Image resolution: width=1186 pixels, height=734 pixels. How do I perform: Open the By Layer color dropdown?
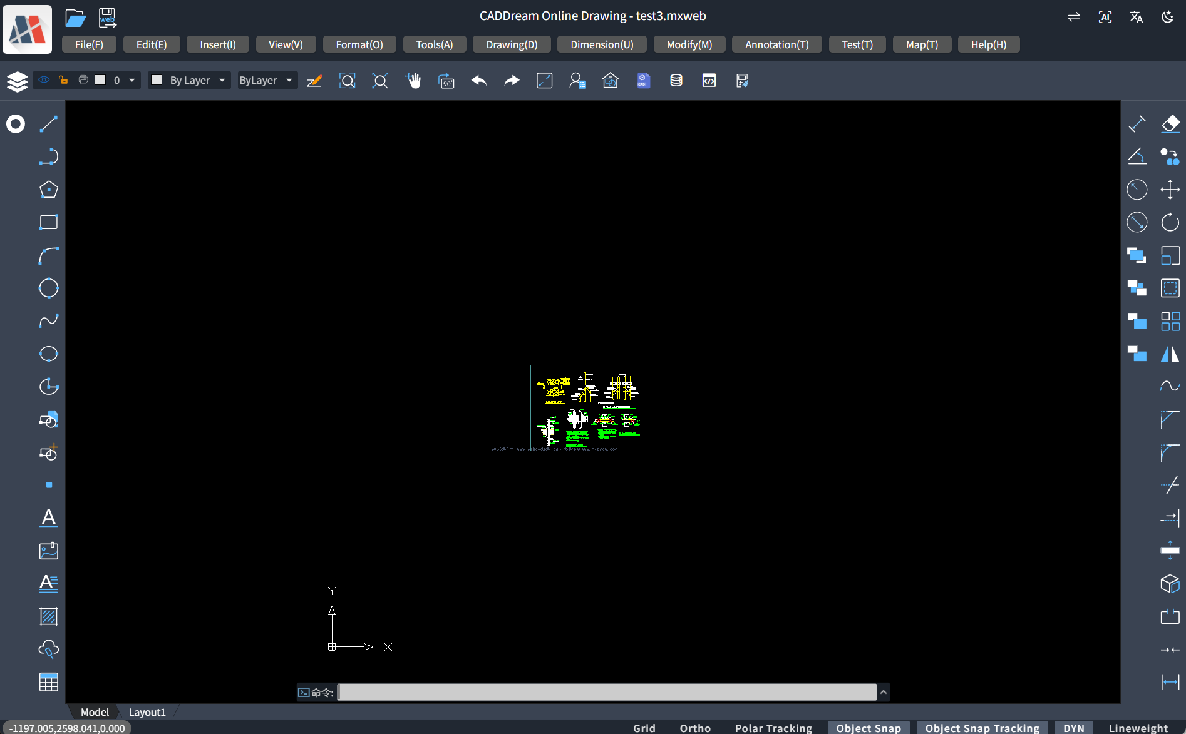188,80
